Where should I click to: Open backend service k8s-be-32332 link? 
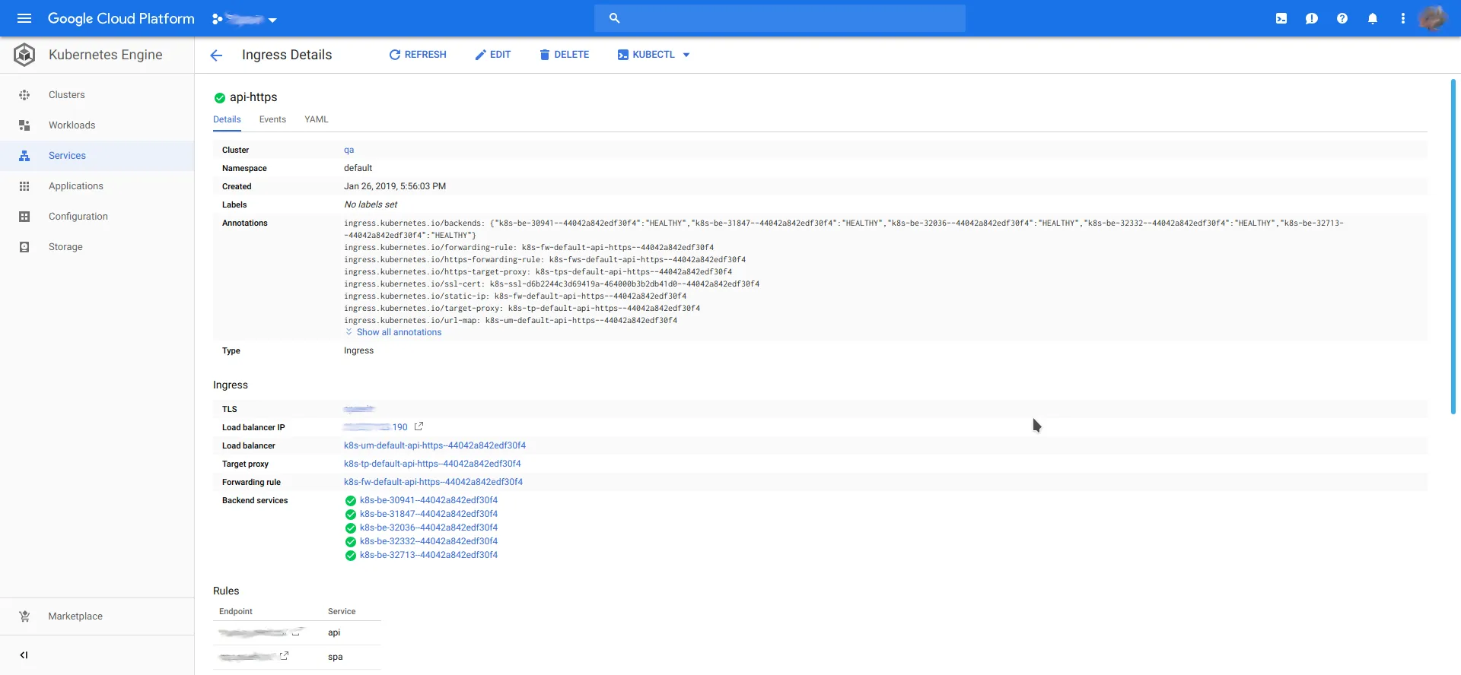pyautogui.click(x=428, y=541)
